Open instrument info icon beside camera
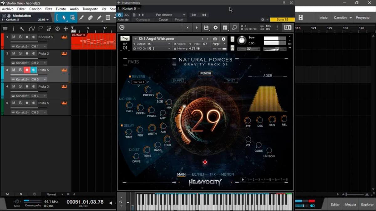The width and height of the screenshot is (376, 211). (223, 39)
